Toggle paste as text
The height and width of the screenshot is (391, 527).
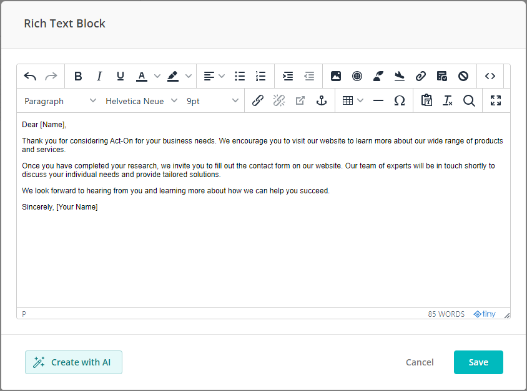pyautogui.click(x=426, y=100)
